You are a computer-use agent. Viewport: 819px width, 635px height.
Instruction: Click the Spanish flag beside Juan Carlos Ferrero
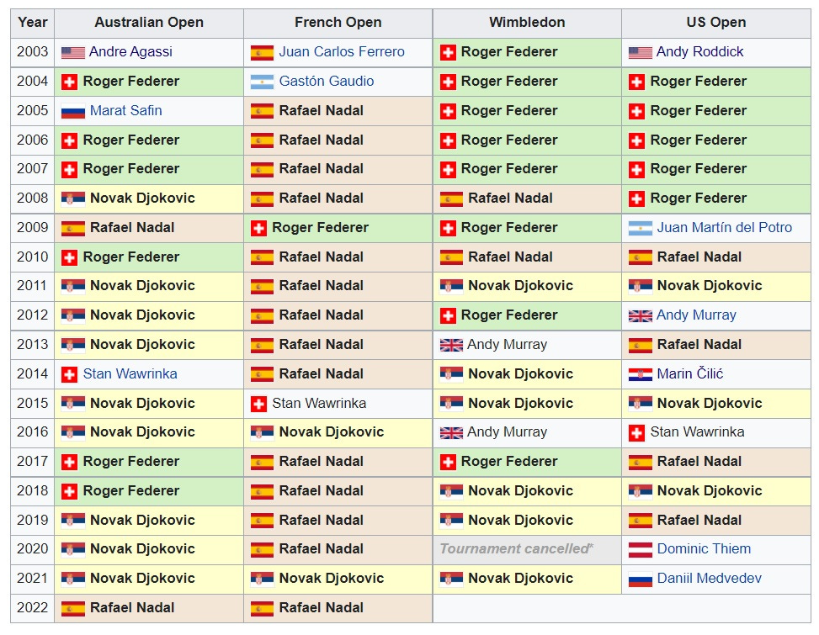pos(263,53)
